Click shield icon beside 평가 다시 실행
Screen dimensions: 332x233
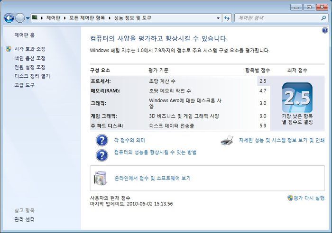290,198
